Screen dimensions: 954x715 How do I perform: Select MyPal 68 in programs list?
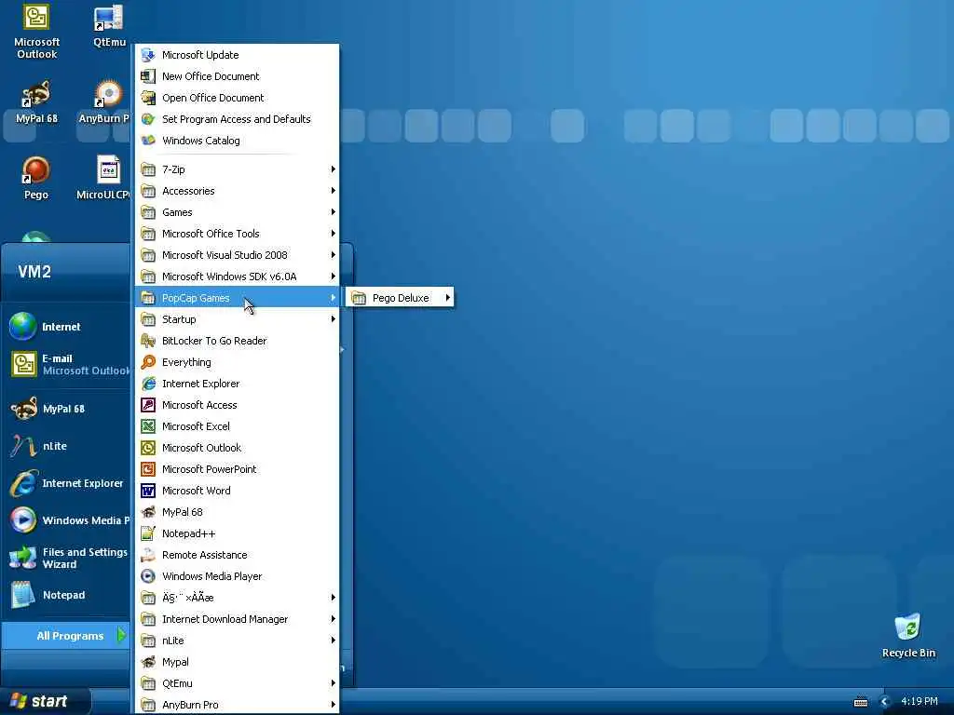pyautogui.click(x=238, y=512)
